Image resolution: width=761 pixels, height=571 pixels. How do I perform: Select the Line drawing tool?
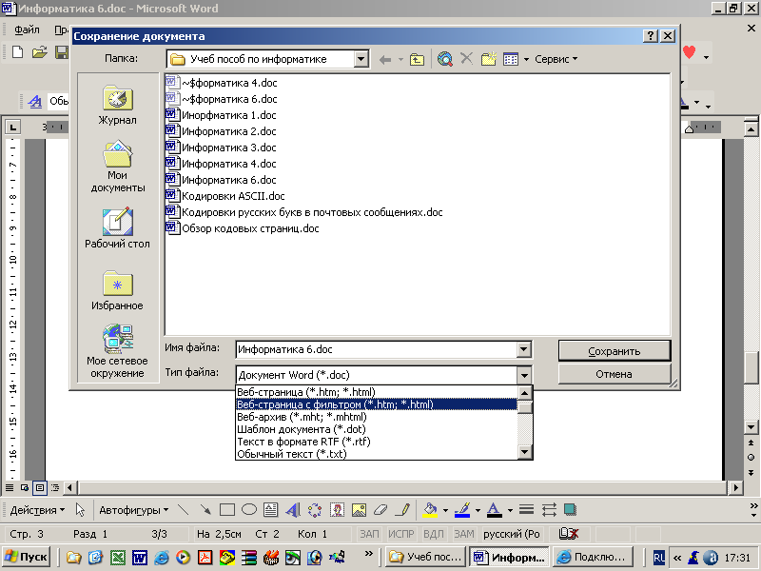pyautogui.click(x=183, y=509)
